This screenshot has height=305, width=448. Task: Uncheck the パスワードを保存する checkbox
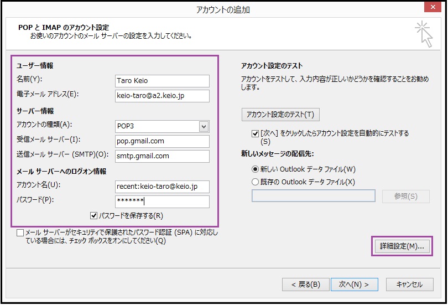[93, 216]
